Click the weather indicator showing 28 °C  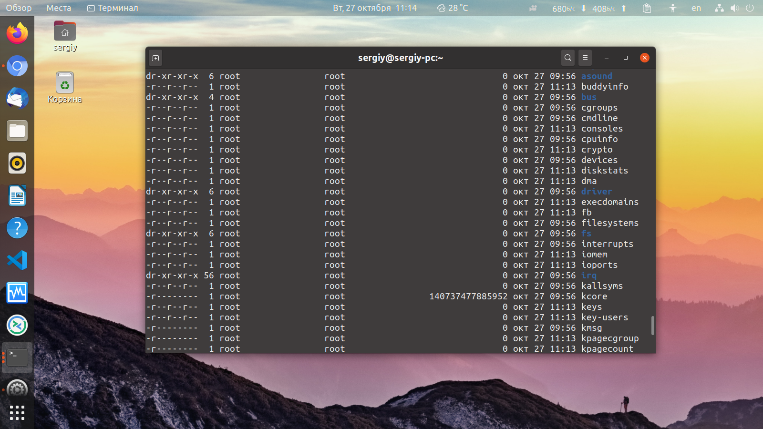[x=452, y=8]
